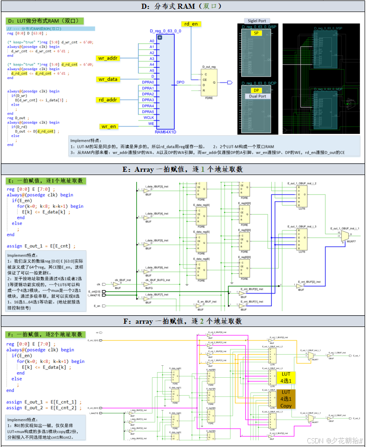Click the E_reg[5][0] FDRE block
Viewport: 366px width, 447px height.
point(244,241)
